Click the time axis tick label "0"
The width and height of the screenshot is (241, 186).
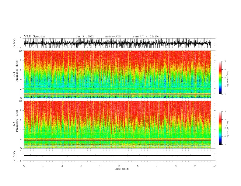point(24,166)
